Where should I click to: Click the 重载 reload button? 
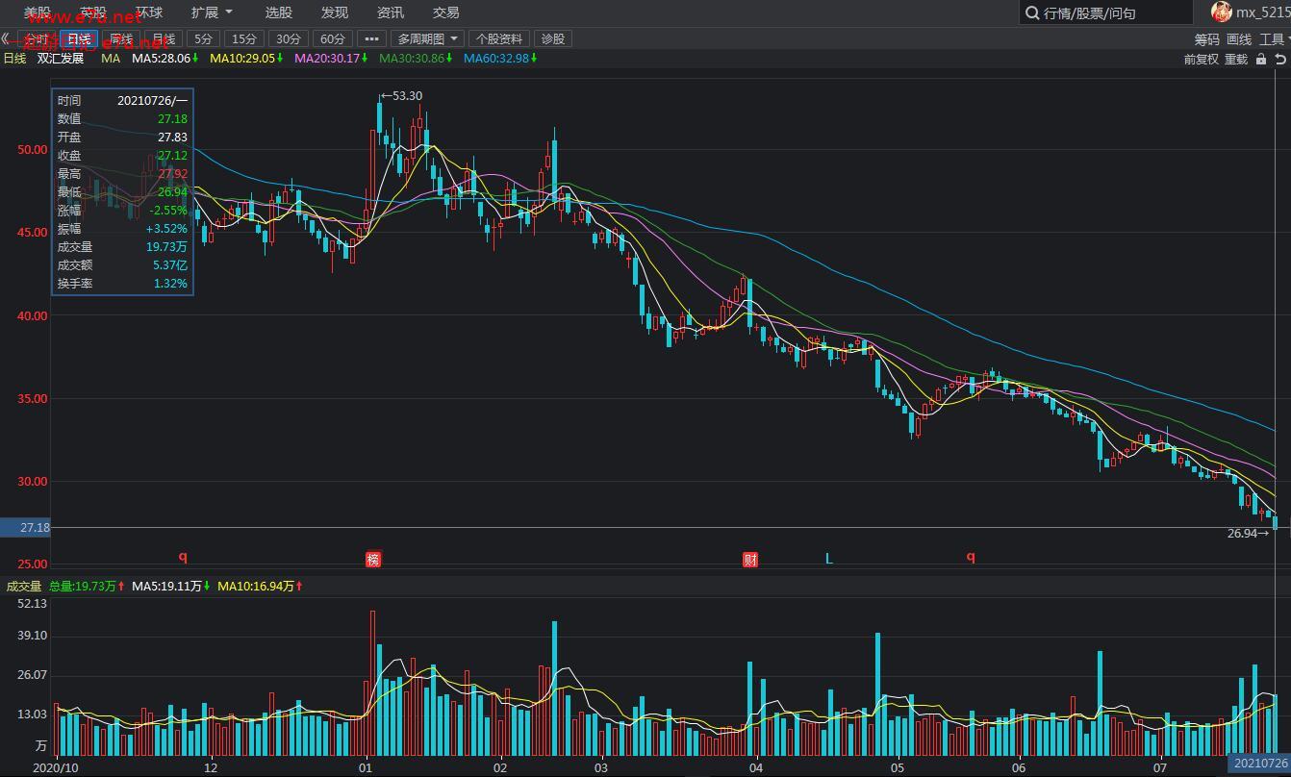click(1236, 60)
